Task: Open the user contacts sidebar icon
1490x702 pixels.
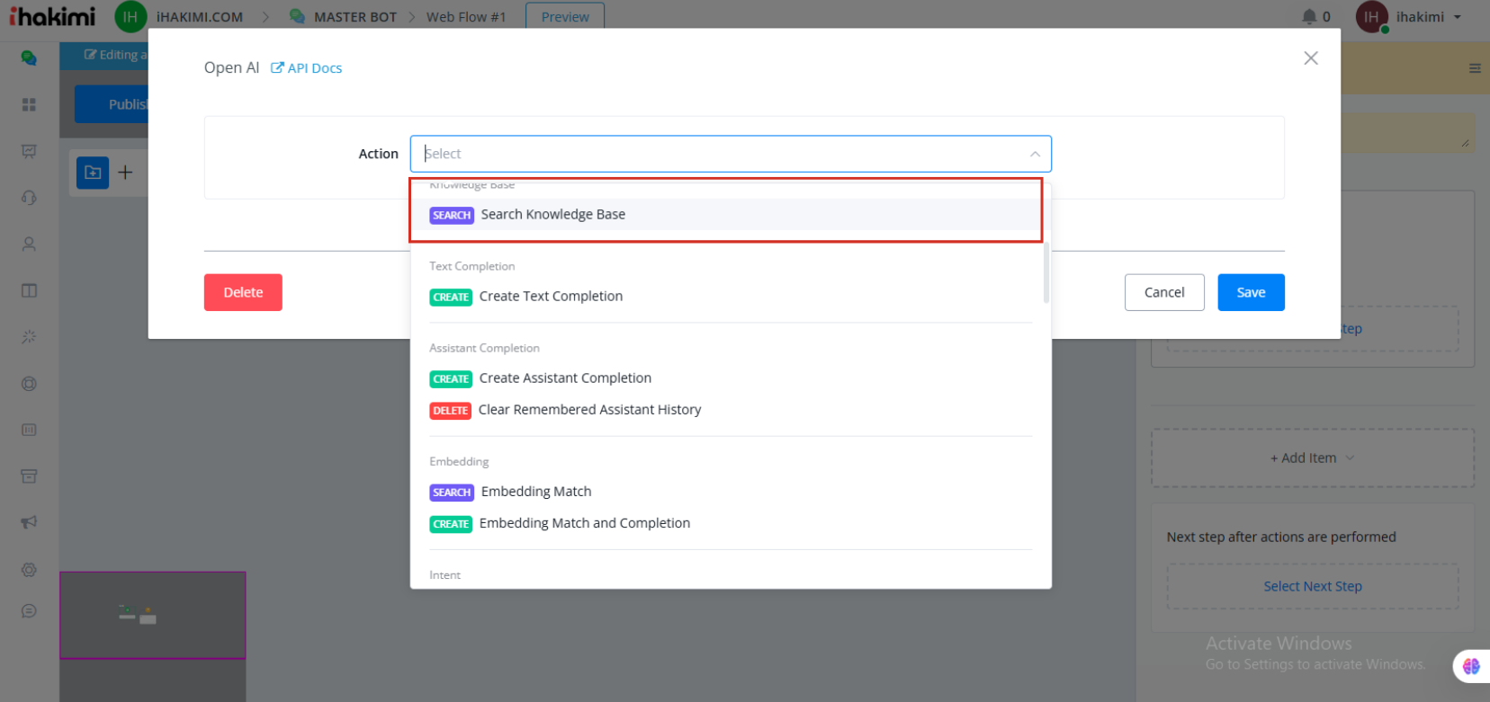Action: (29, 244)
